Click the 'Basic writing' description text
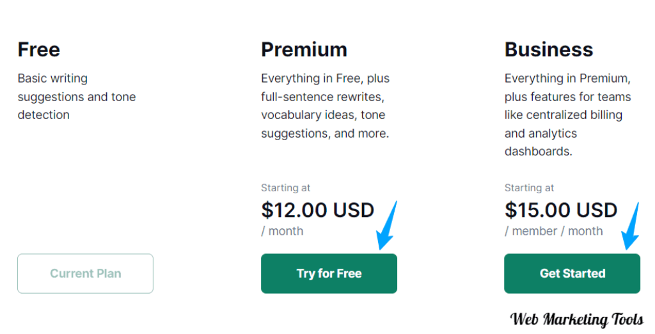 click(52, 78)
